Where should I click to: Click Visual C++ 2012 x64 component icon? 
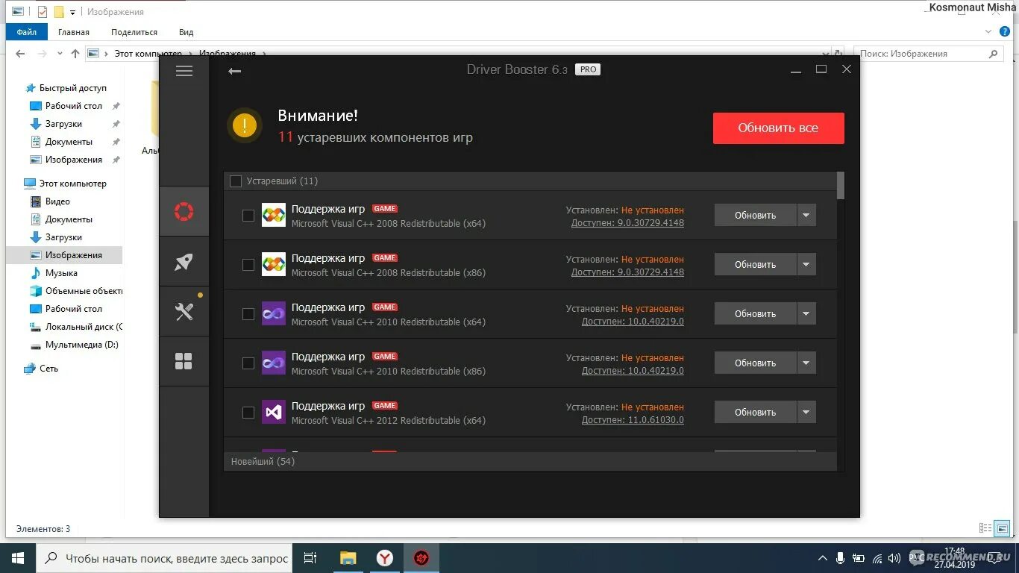tap(274, 413)
